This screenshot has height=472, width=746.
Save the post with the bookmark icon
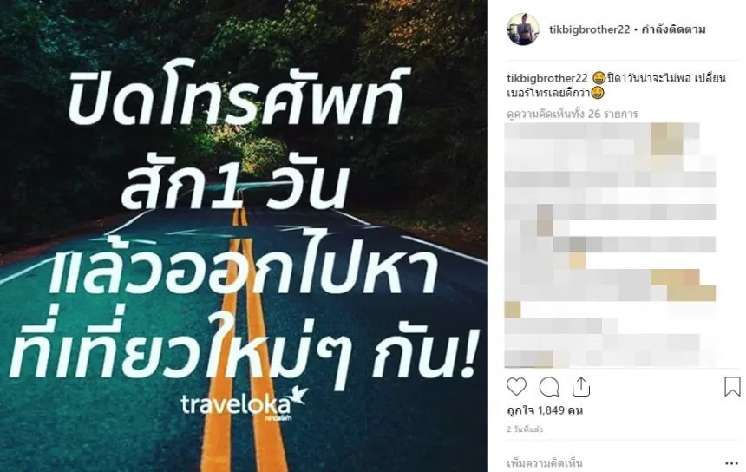[732, 386]
